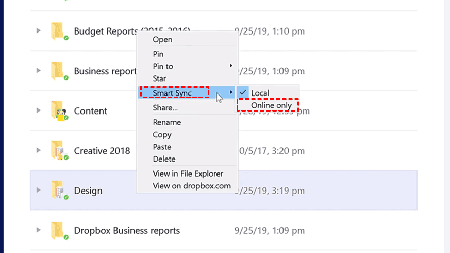Expand the Budget Reports folder row
This screenshot has width=450, height=253.
pos(38,31)
